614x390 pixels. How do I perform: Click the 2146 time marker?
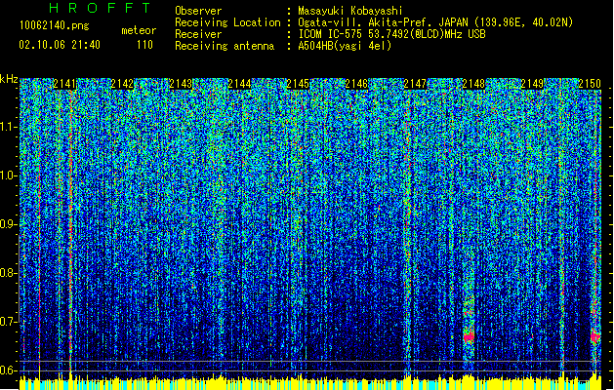[356, 84]
